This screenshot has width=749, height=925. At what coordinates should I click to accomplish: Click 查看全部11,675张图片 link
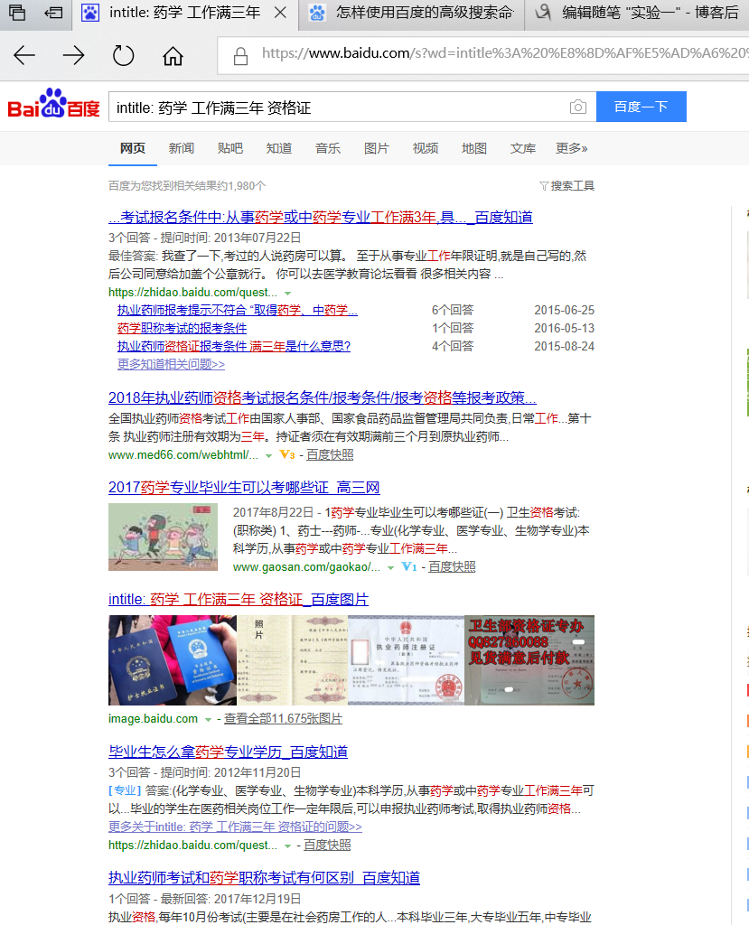[284, 718]
